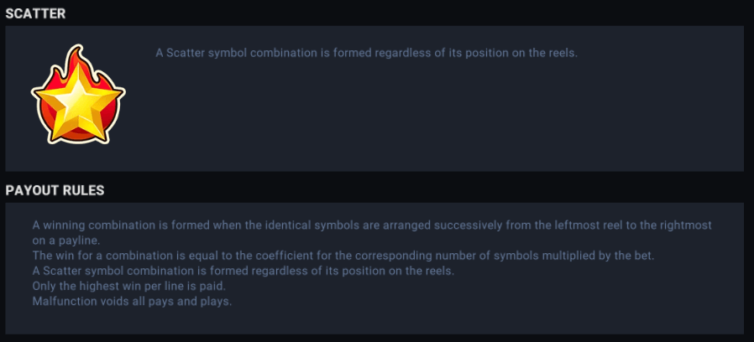Click "Only the highest win per line is paid"
The height and width of the screenshot is (342, 754).
click(128, 285)
